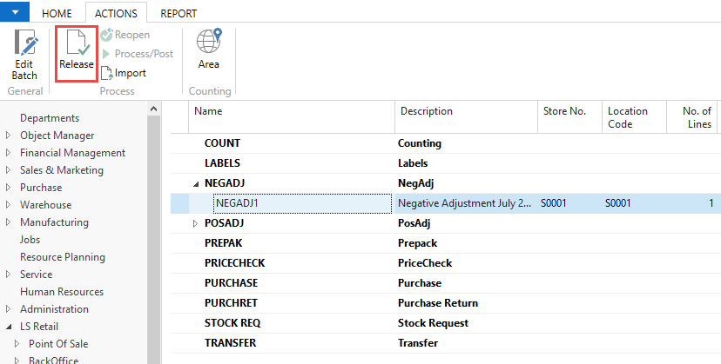Viewport: 721px width, 364px height.
Task: Click the Reopen icon in ribbon
Action: 107,35
